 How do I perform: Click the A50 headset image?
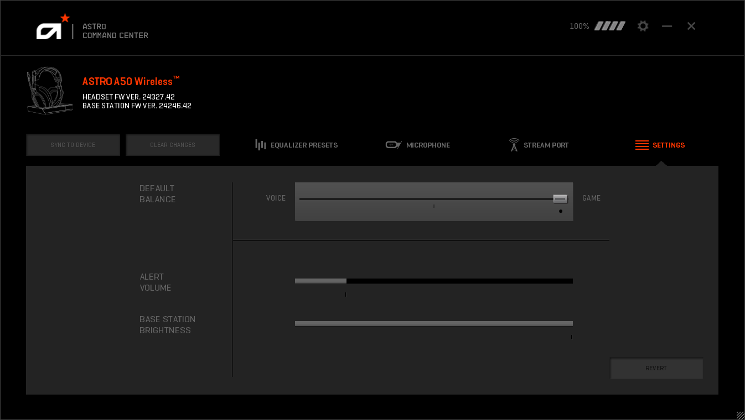tap(49, 91)
